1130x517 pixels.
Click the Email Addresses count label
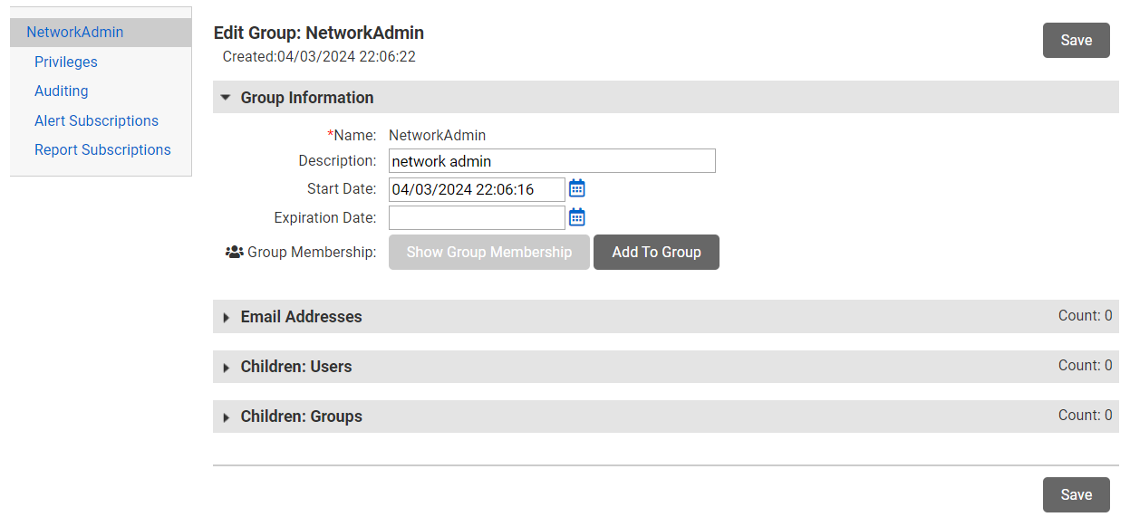(1085, 316)
